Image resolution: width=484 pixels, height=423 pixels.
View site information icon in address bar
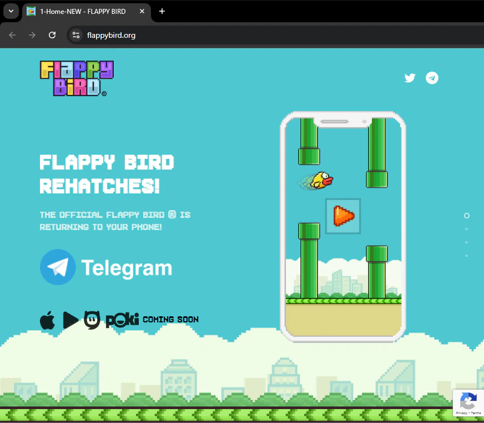[x=76, y=35]
